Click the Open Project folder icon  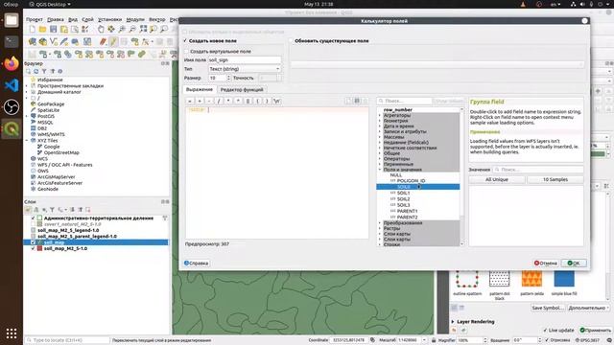pos(42,30)
